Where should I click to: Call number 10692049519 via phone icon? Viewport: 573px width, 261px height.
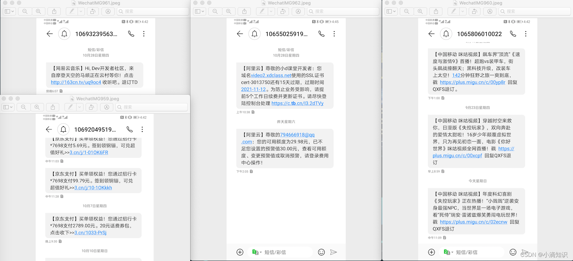click(x=130, y=129)
